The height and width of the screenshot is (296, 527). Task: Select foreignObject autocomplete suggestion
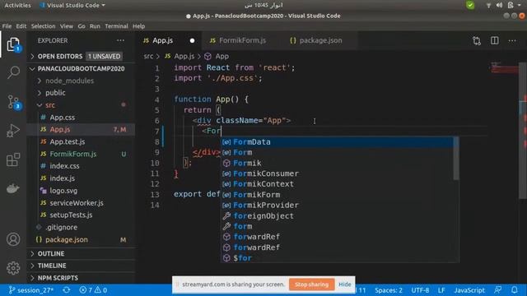click(x=337, y=215)
